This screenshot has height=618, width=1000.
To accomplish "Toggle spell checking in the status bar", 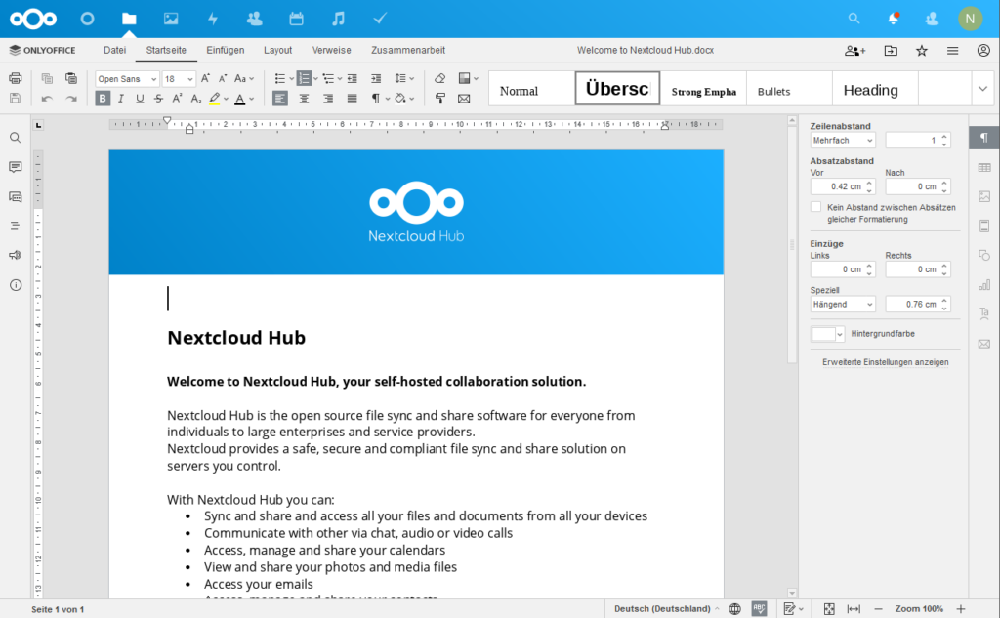I will coord(759,608).
